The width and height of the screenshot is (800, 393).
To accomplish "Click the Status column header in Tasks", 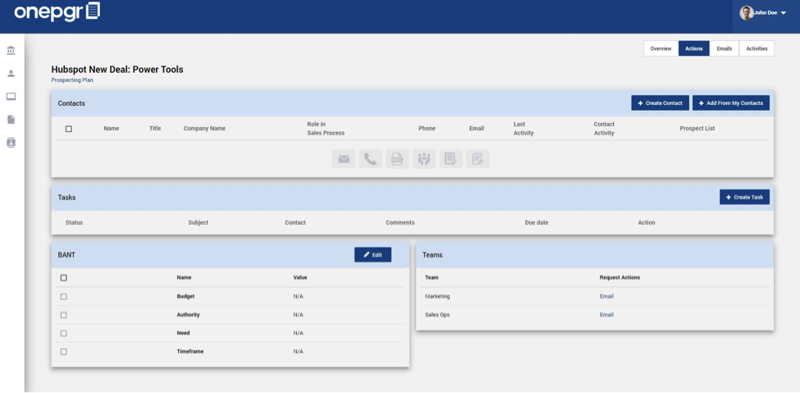I will [74, 223].
